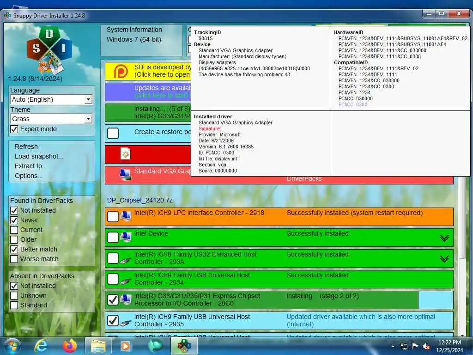The width and height of the screenshot is (473, 355).
Task: Uncheck USB Universal Host Controller 2935 driver
Action: click(113, 321)
